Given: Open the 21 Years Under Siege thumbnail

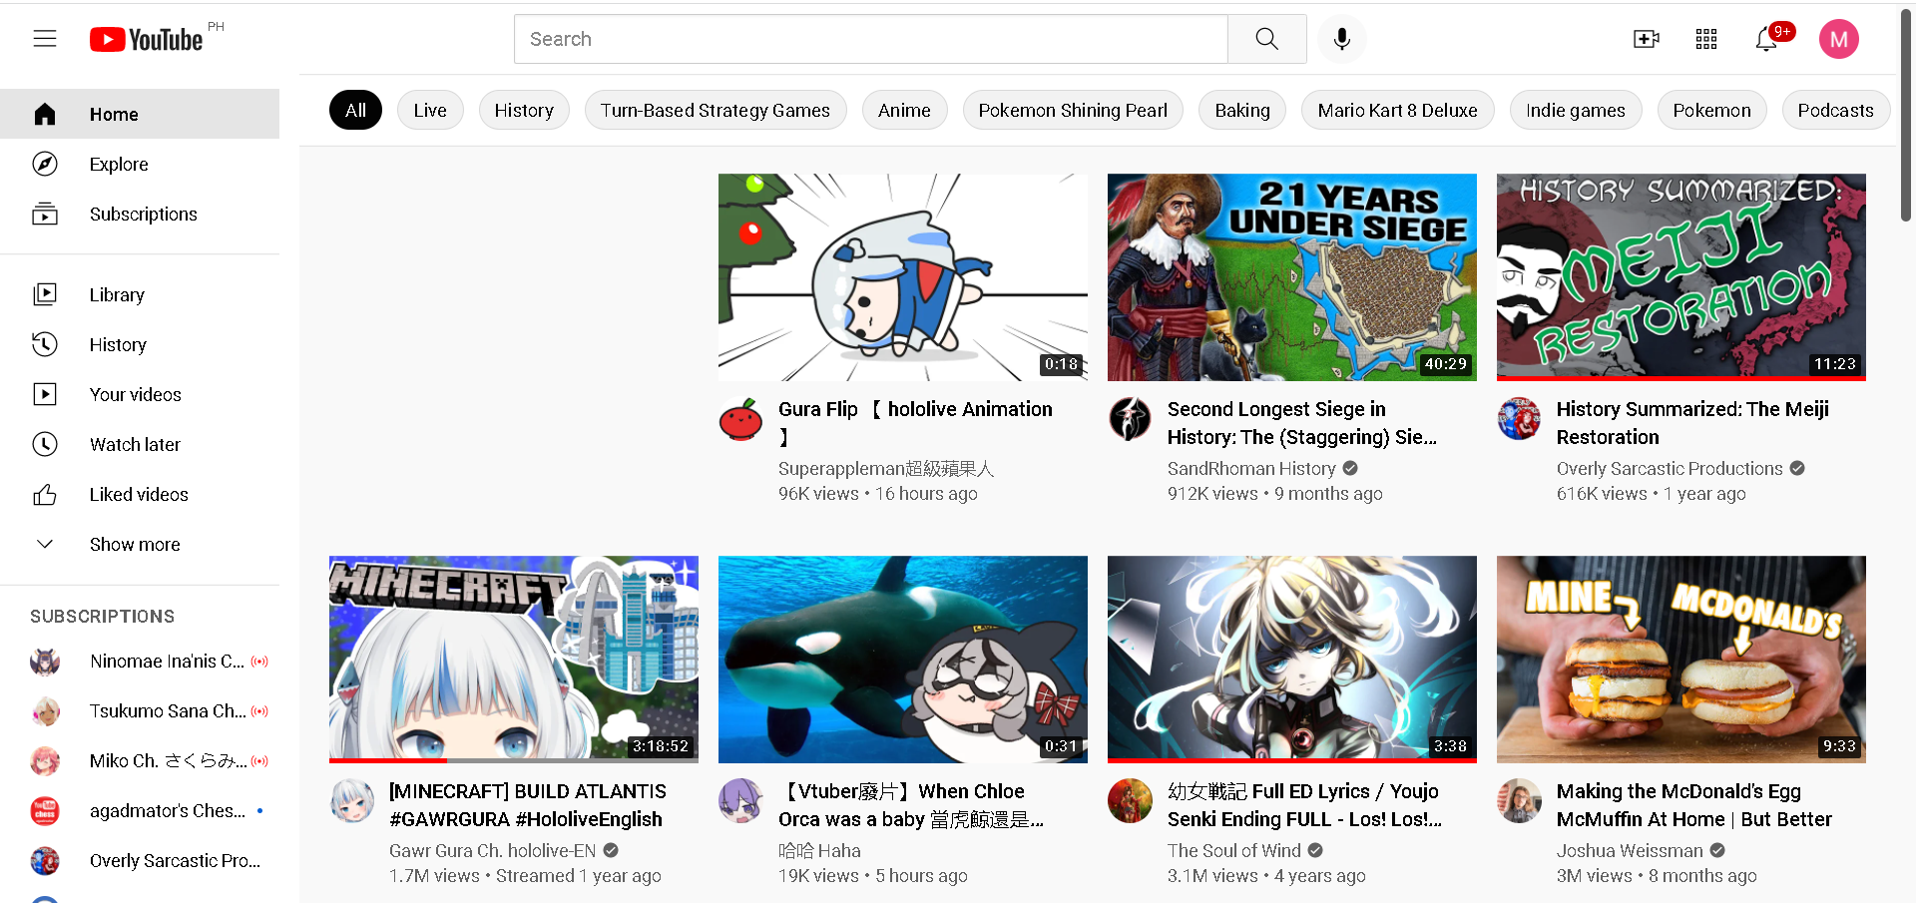Looking at the screenshot, I should tap(1292, 277).
